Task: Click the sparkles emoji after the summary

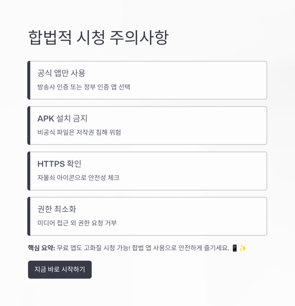Action: pos(243,248)
